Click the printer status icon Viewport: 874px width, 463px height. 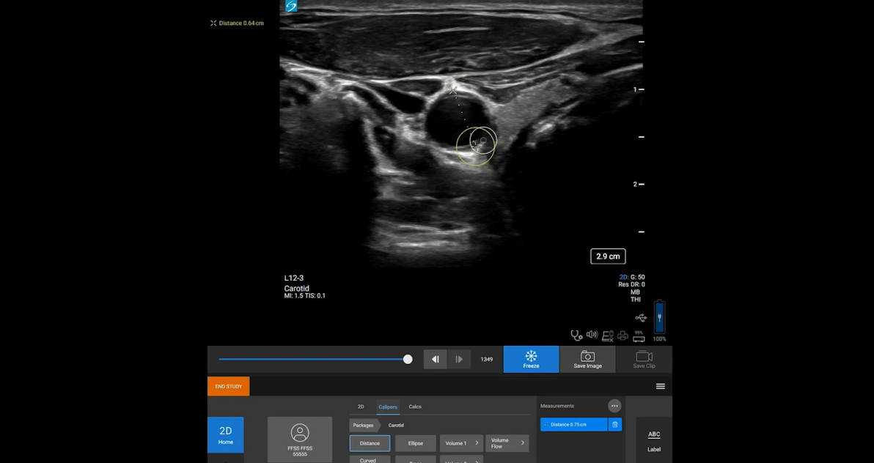(x=623, y=336)
